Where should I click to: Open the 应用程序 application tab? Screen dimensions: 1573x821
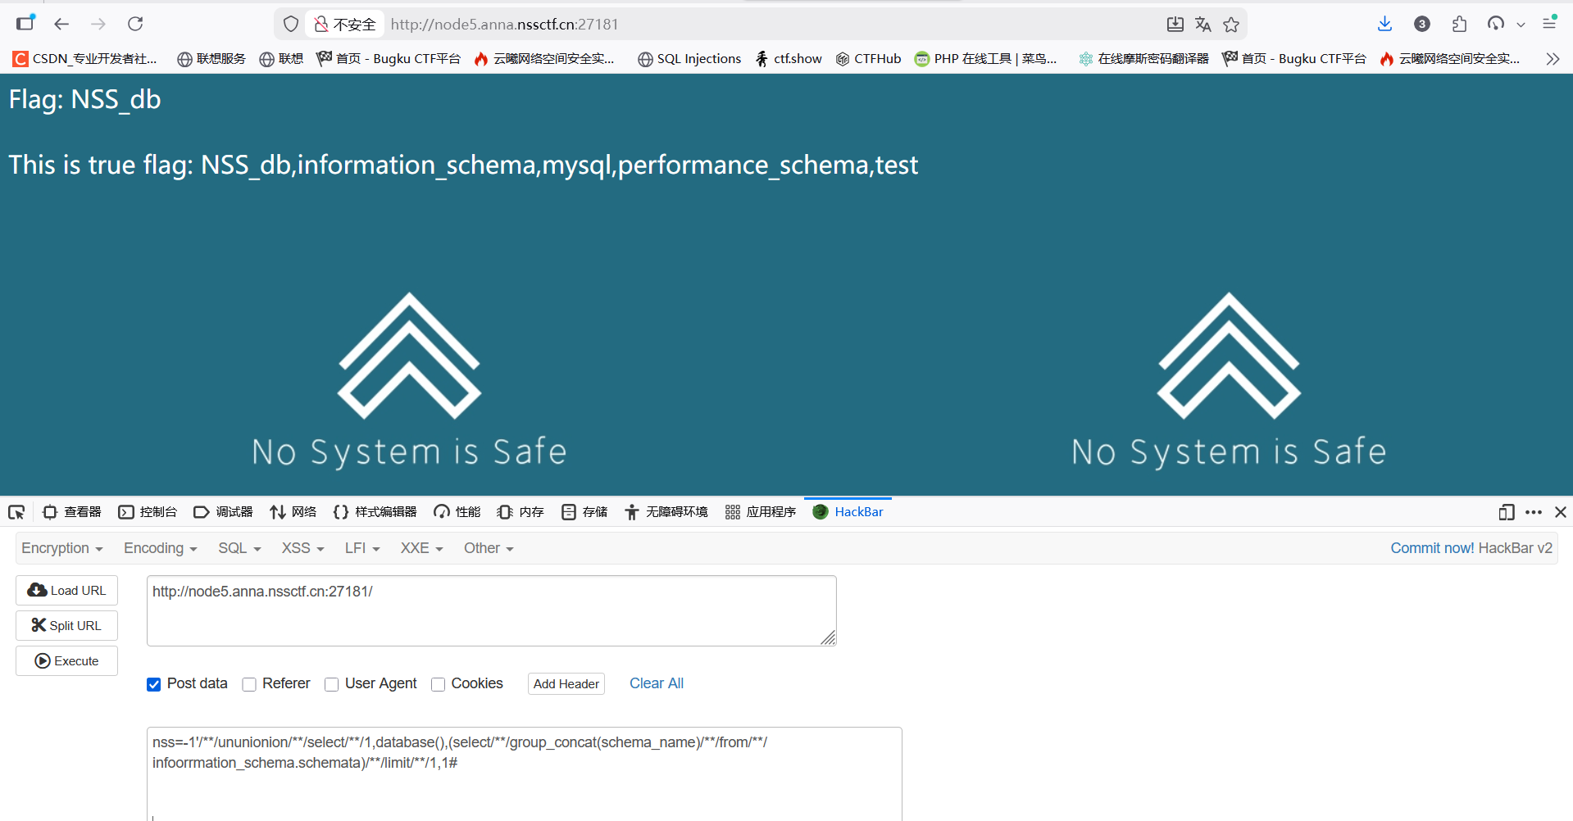tap(761, 512)
